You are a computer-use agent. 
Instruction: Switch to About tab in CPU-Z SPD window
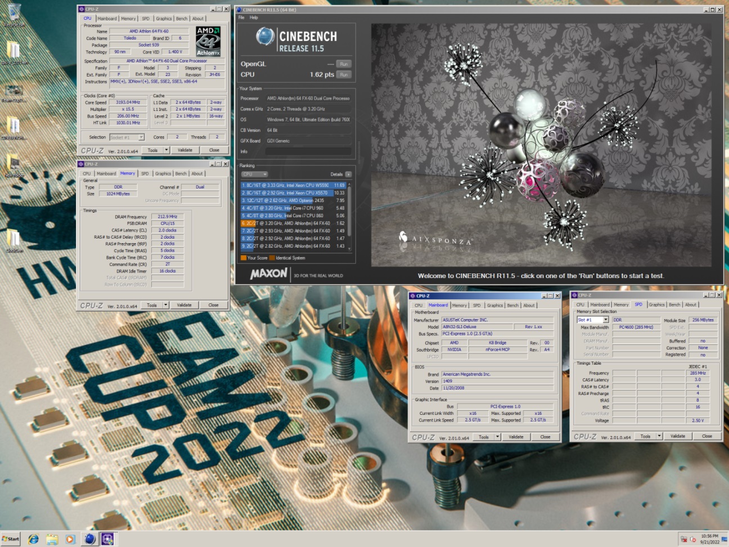pyautogui.click(x=691, y=304)
